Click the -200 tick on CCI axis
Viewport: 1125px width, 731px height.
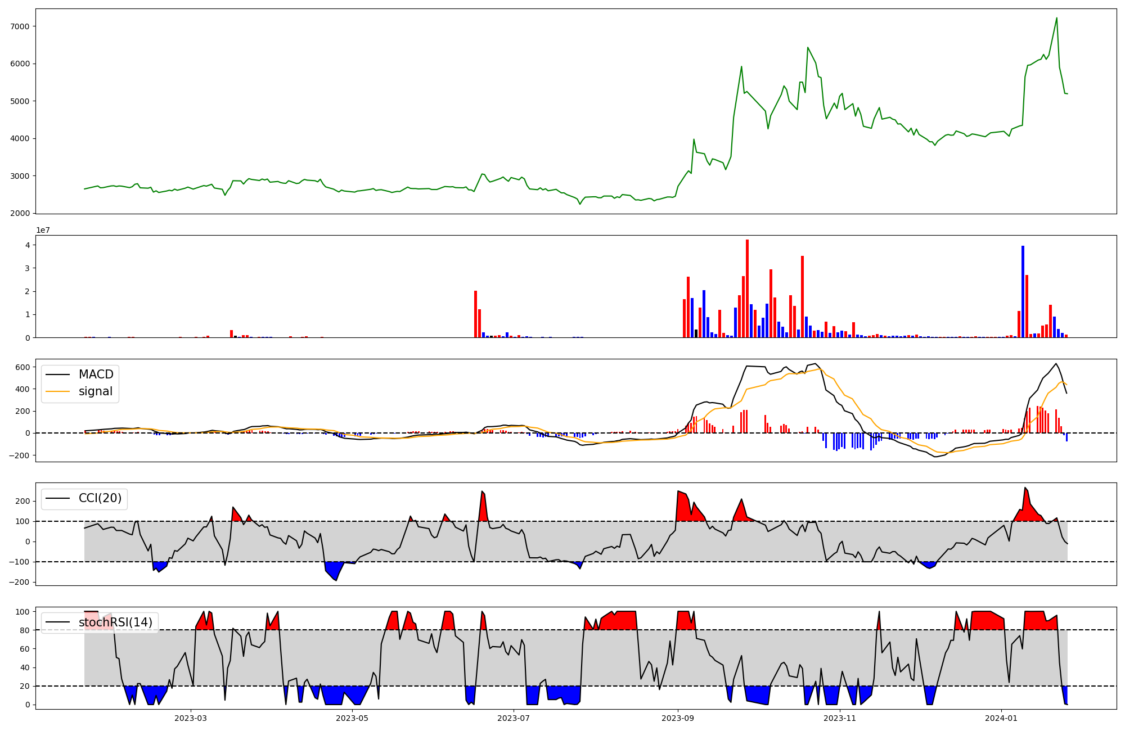[20, 582]
